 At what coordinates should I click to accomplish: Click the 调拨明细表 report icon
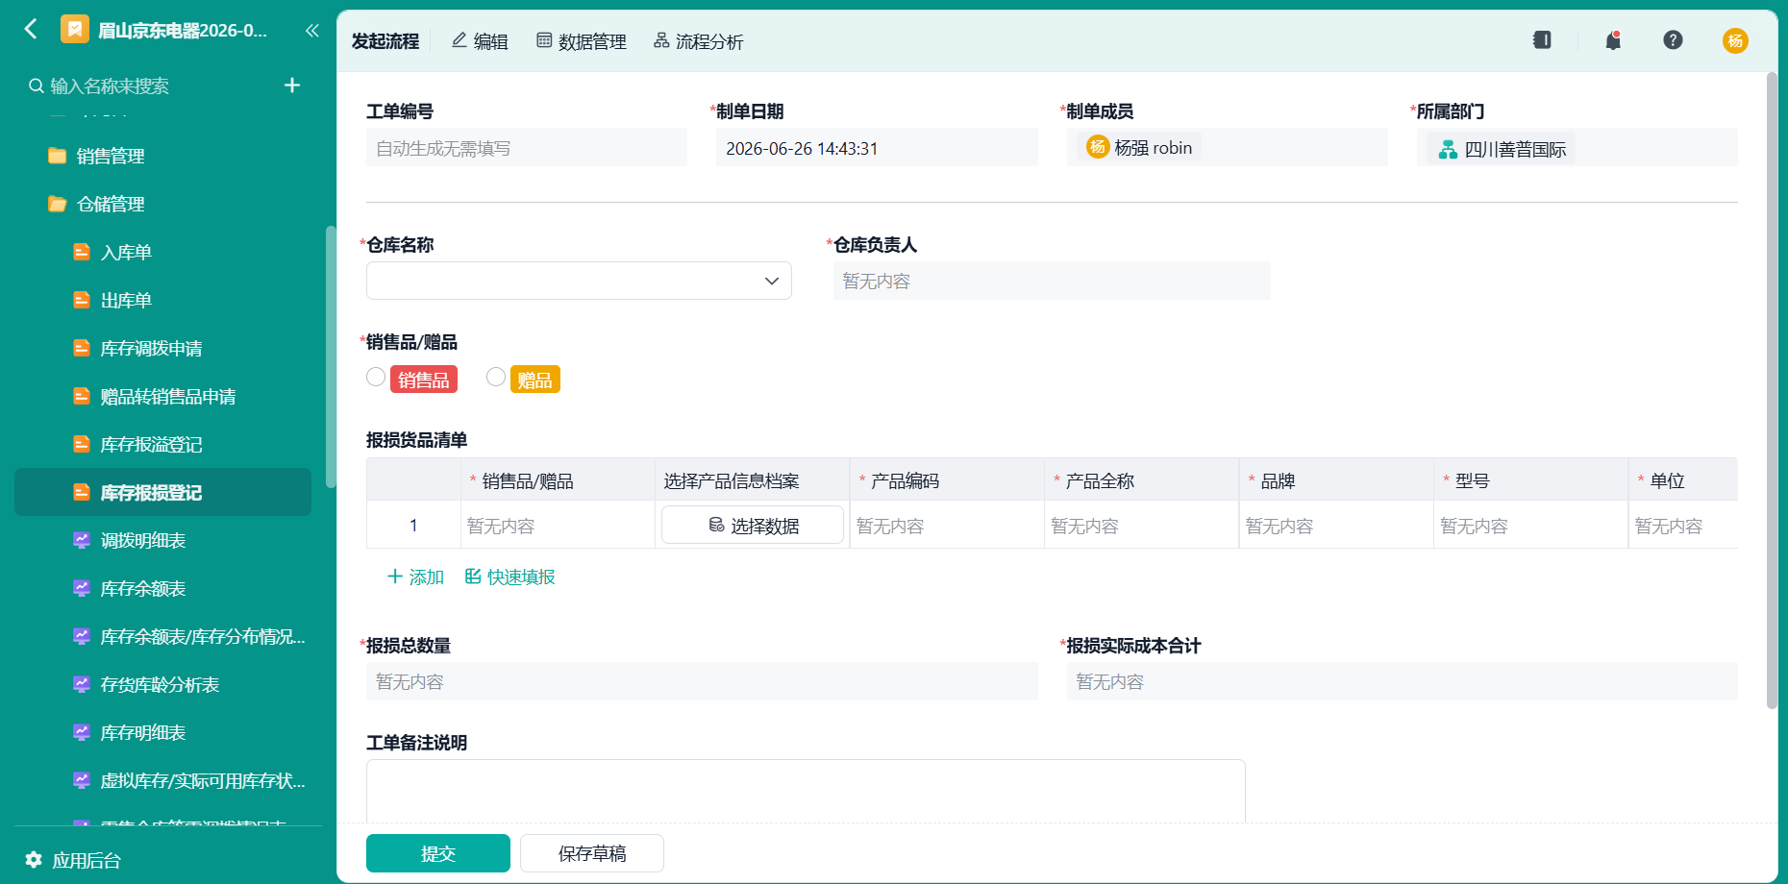pos(82,540)
